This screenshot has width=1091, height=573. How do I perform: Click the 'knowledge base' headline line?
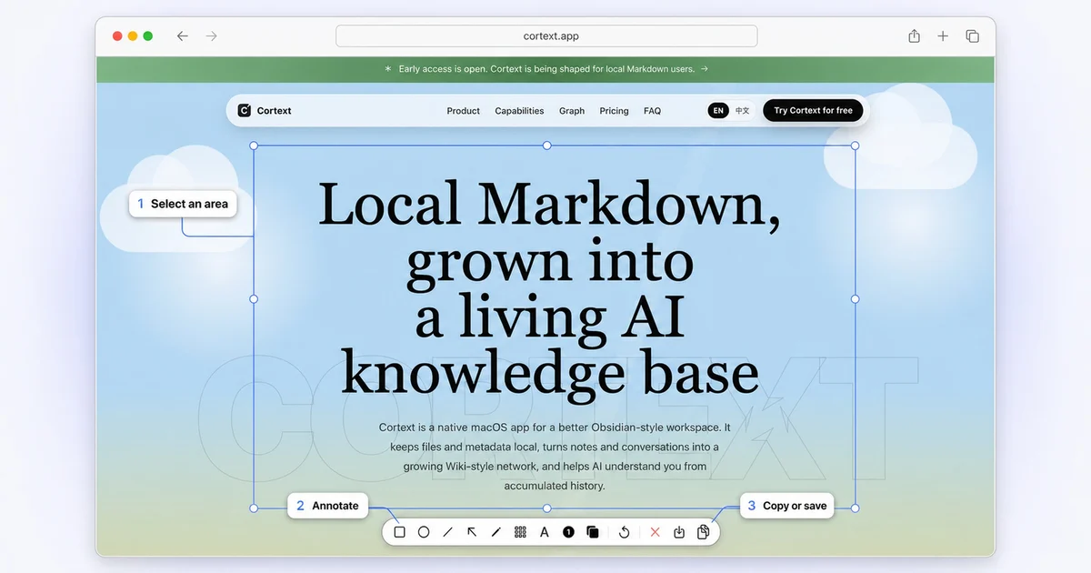[550, 372]
